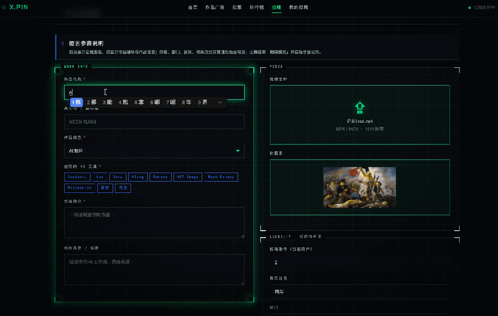Click the lead.mp4 file name text

[360, 121]
